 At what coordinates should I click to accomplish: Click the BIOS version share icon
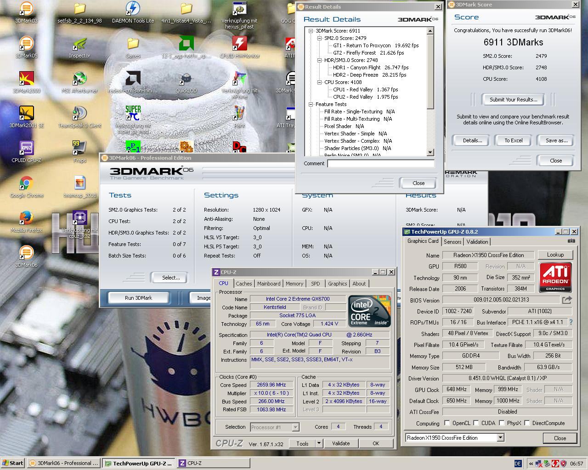(567, 300)
